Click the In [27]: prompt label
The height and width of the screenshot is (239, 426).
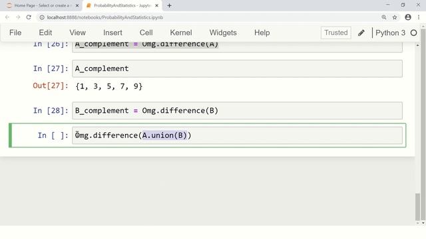51,68
